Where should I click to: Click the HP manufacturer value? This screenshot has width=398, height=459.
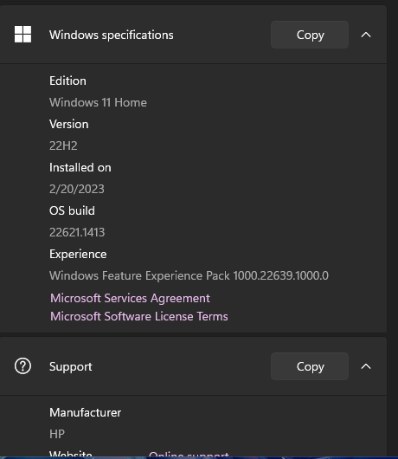pos(57,434)
